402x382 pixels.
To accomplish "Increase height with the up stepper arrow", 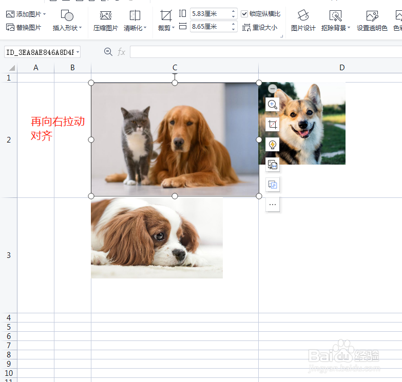I will pos(233,11).
